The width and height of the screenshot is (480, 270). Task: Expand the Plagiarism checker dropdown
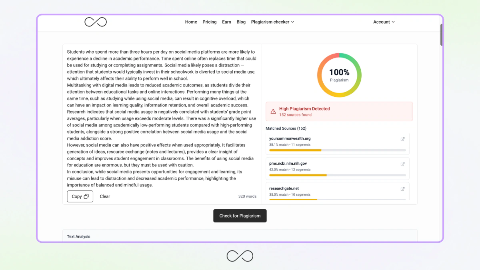pyautogui.click(x=272, y=22)
